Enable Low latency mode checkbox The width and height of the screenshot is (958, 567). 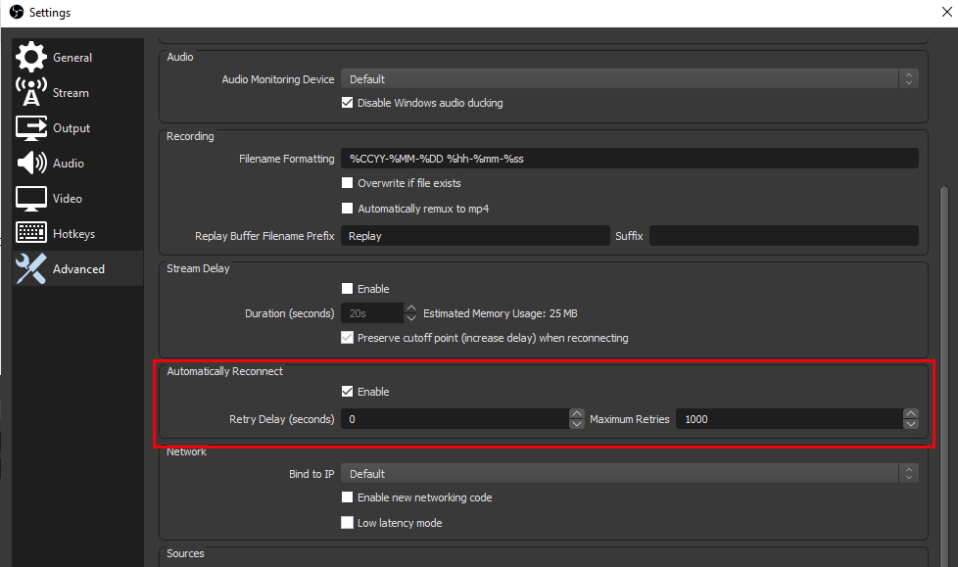[x=347, y=522]
